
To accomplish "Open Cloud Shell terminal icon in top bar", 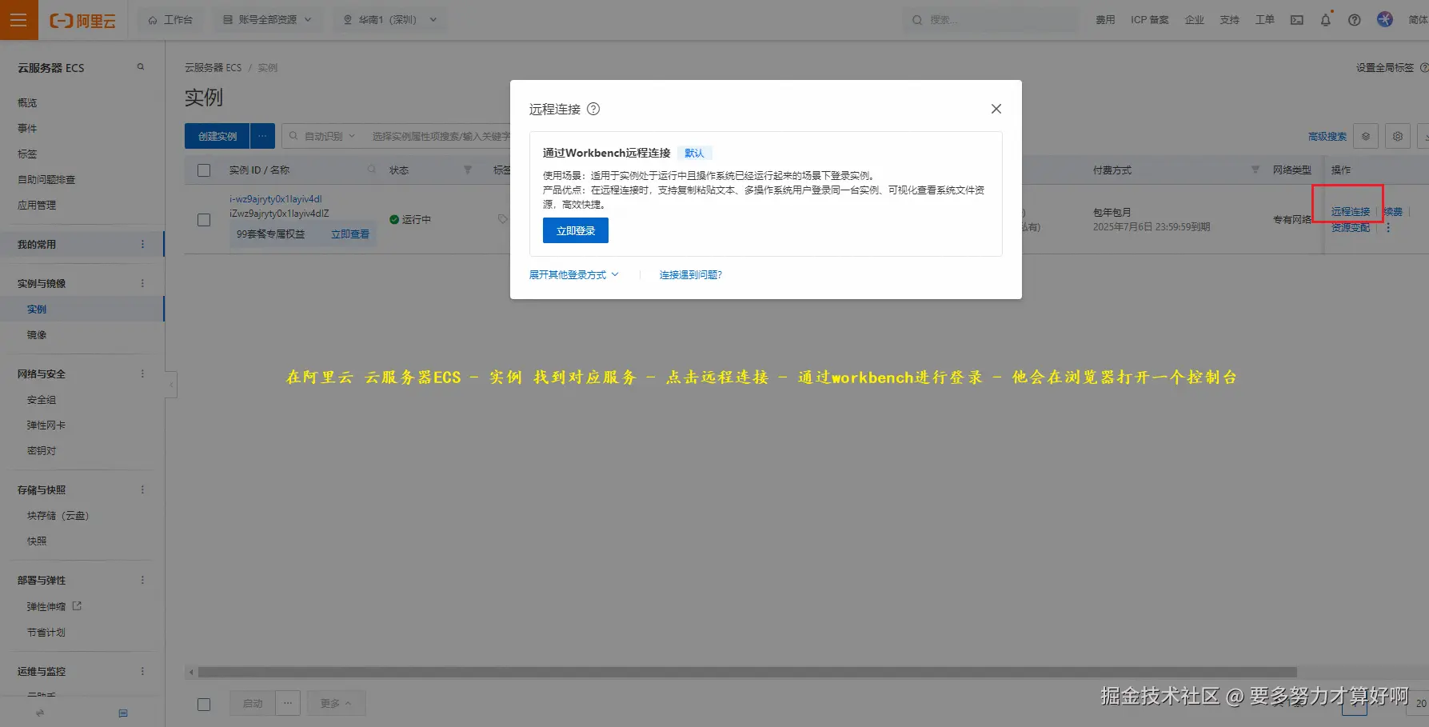I will click(x=1296, y=20).
